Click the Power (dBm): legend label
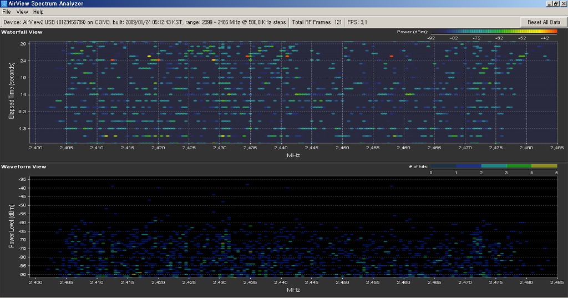This screenshot has height=298, width=568. tap(412, 32)
